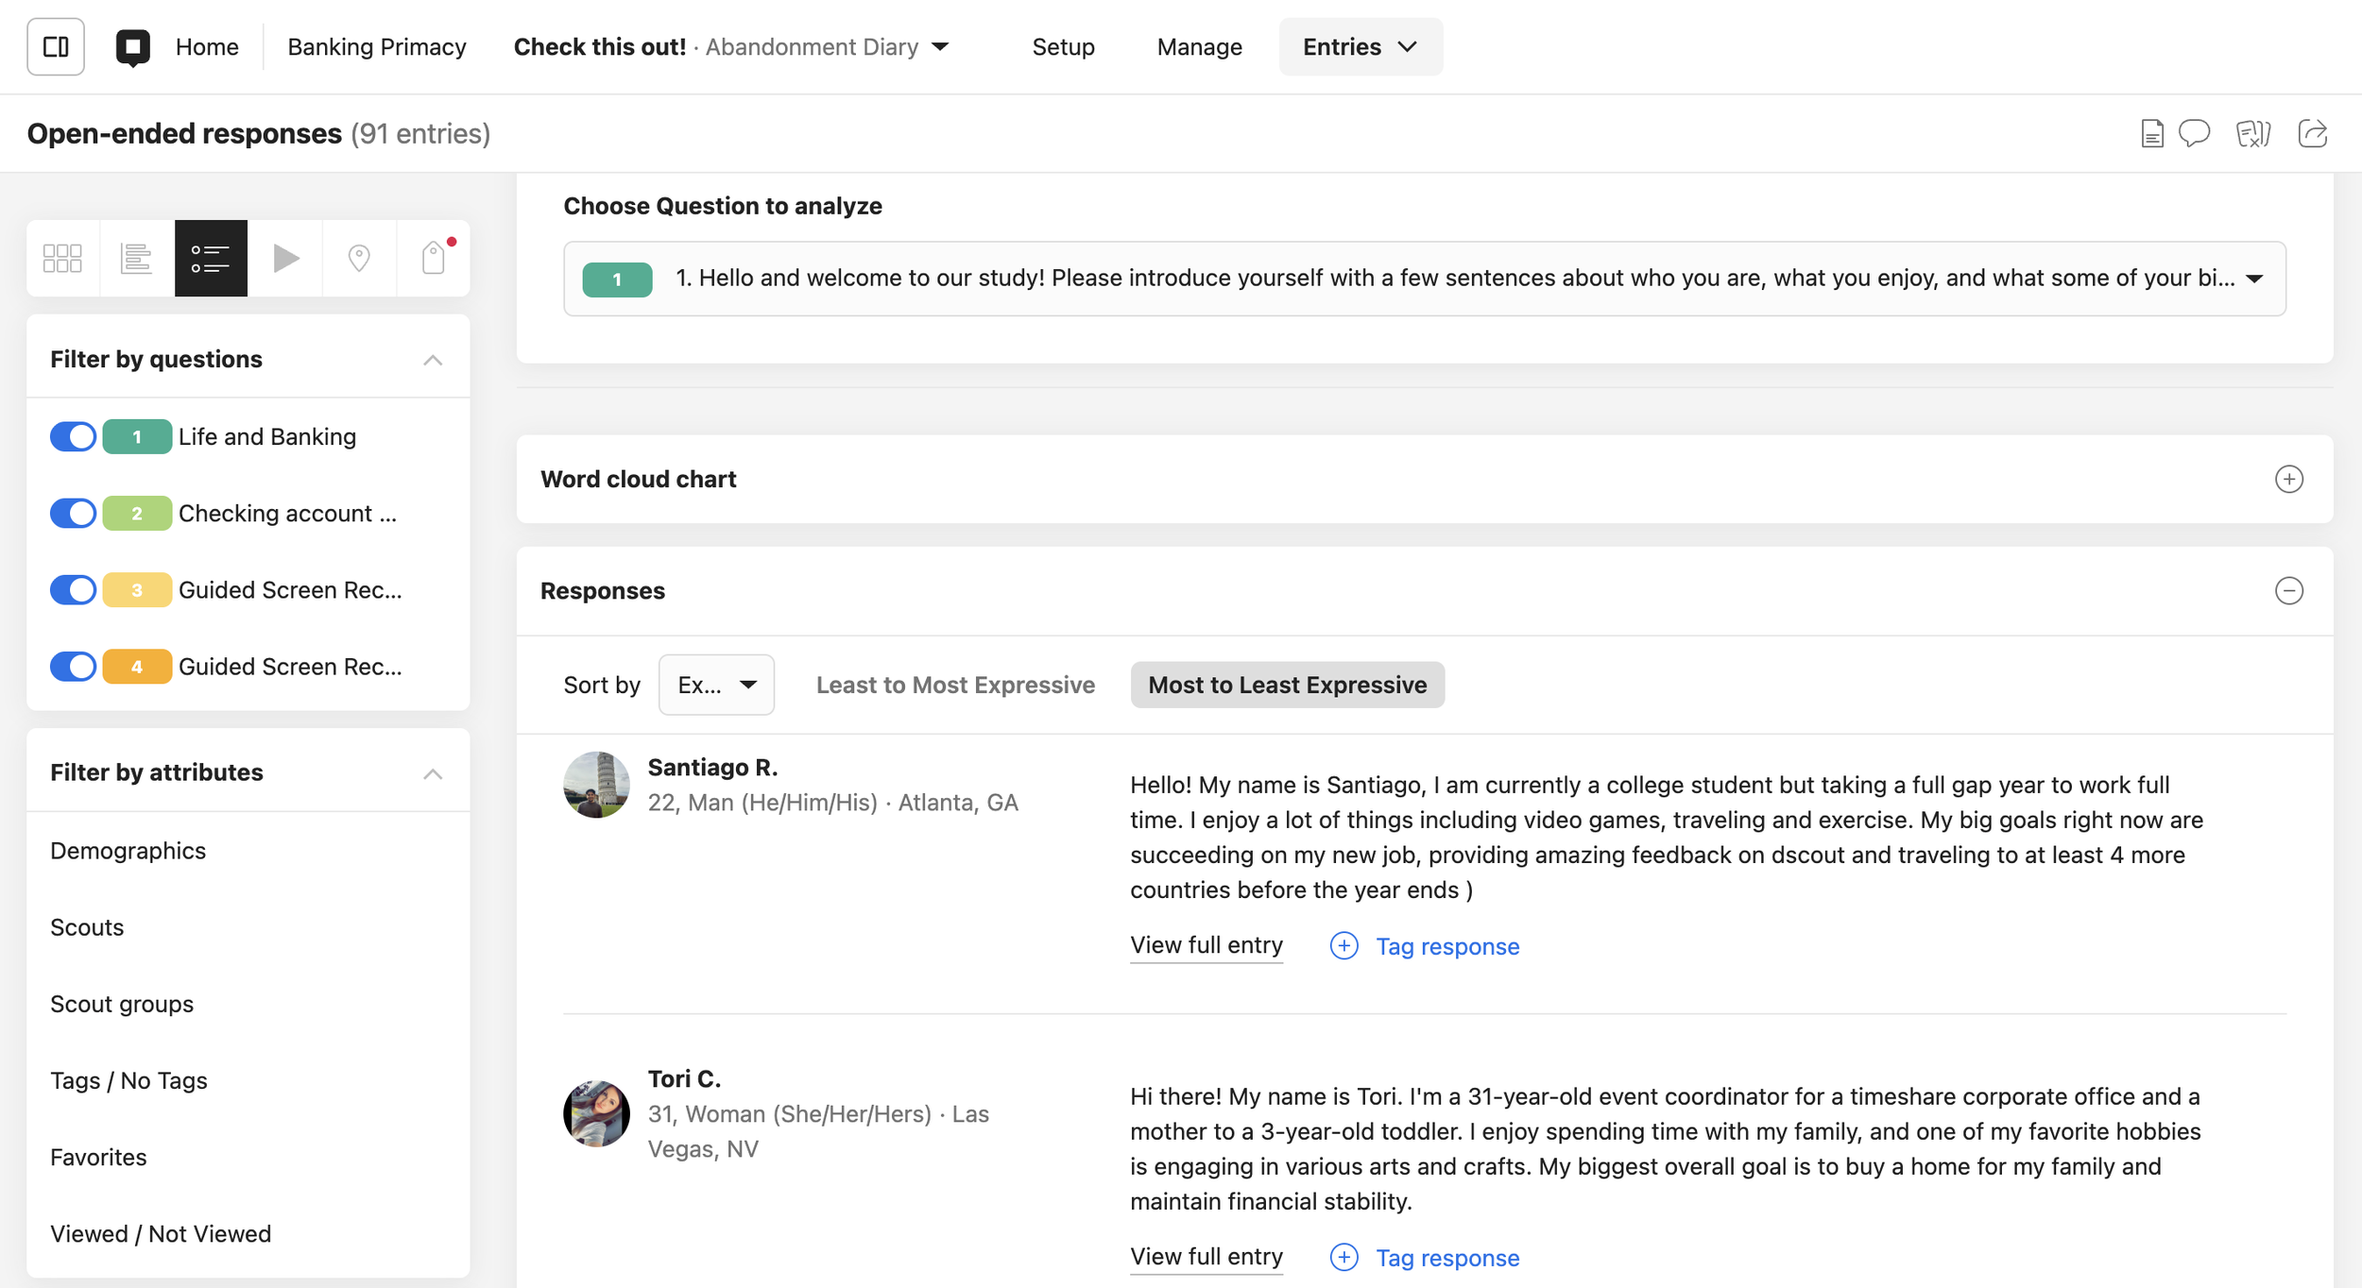Click the share export icon
The image size is (2362, 1288).
pos(2312,134)
